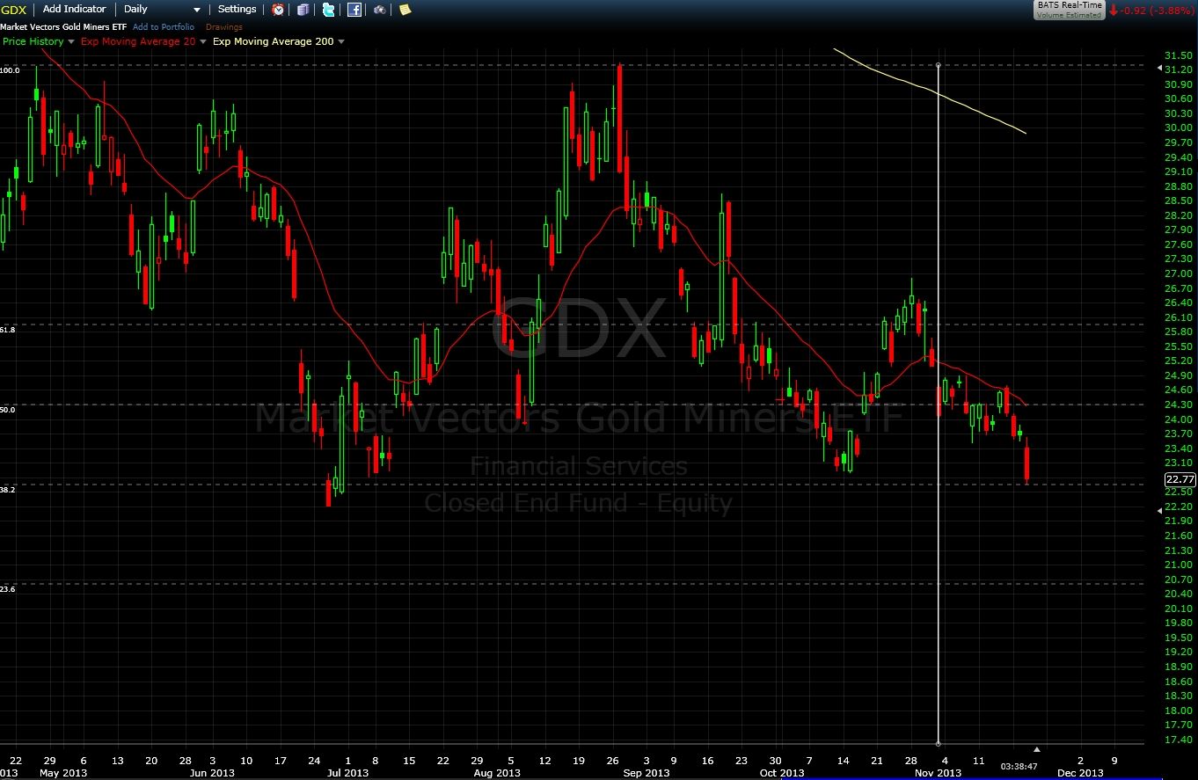Image resolution: width=1198 pixels, height=780 pixels.
Task: Click the 17.40 price axis label
Action: point(1180,739)
